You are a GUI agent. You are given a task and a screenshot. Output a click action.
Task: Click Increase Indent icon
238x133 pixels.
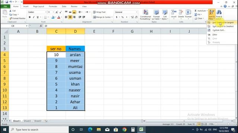click(x=84, y=17)
